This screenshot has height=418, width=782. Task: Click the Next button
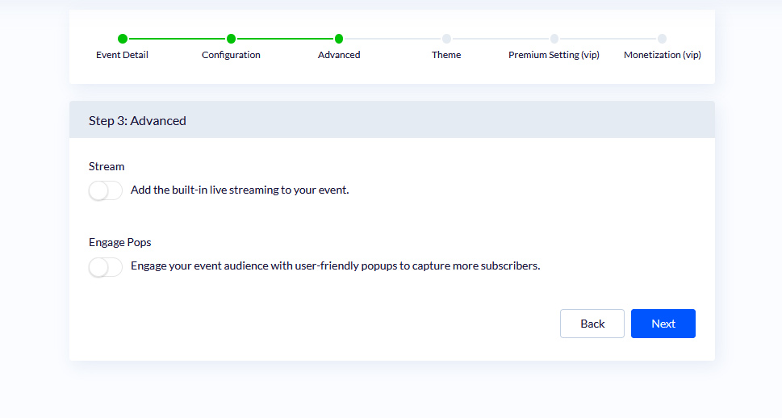click(663, 324)
